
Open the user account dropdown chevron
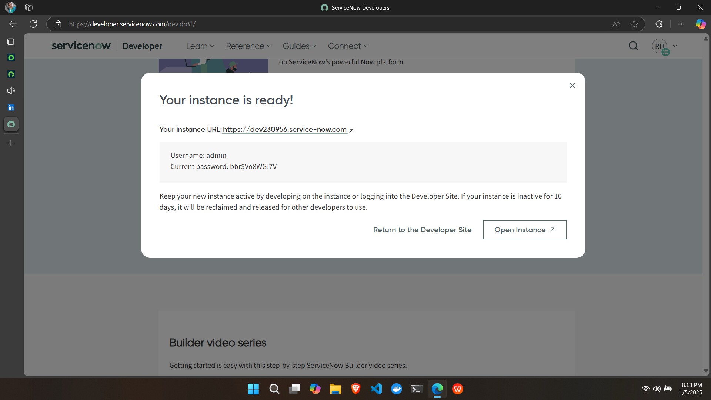(675, 46)
